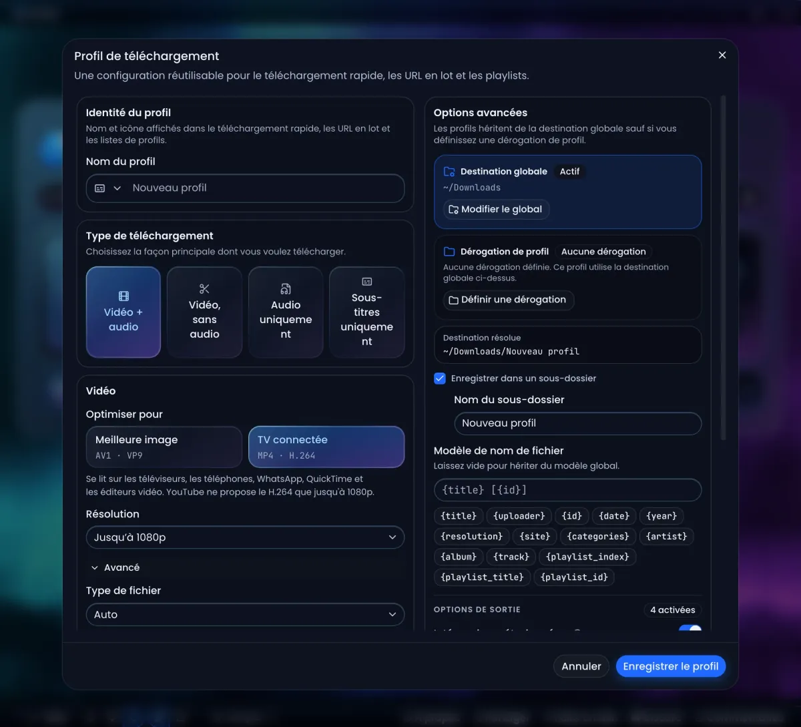Insert the {categories} template token
Screen dimensions: 801x727
point(598,536)
